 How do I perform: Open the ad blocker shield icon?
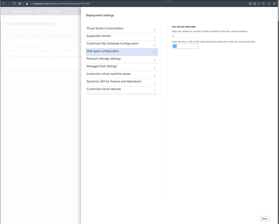pos(254,4)
